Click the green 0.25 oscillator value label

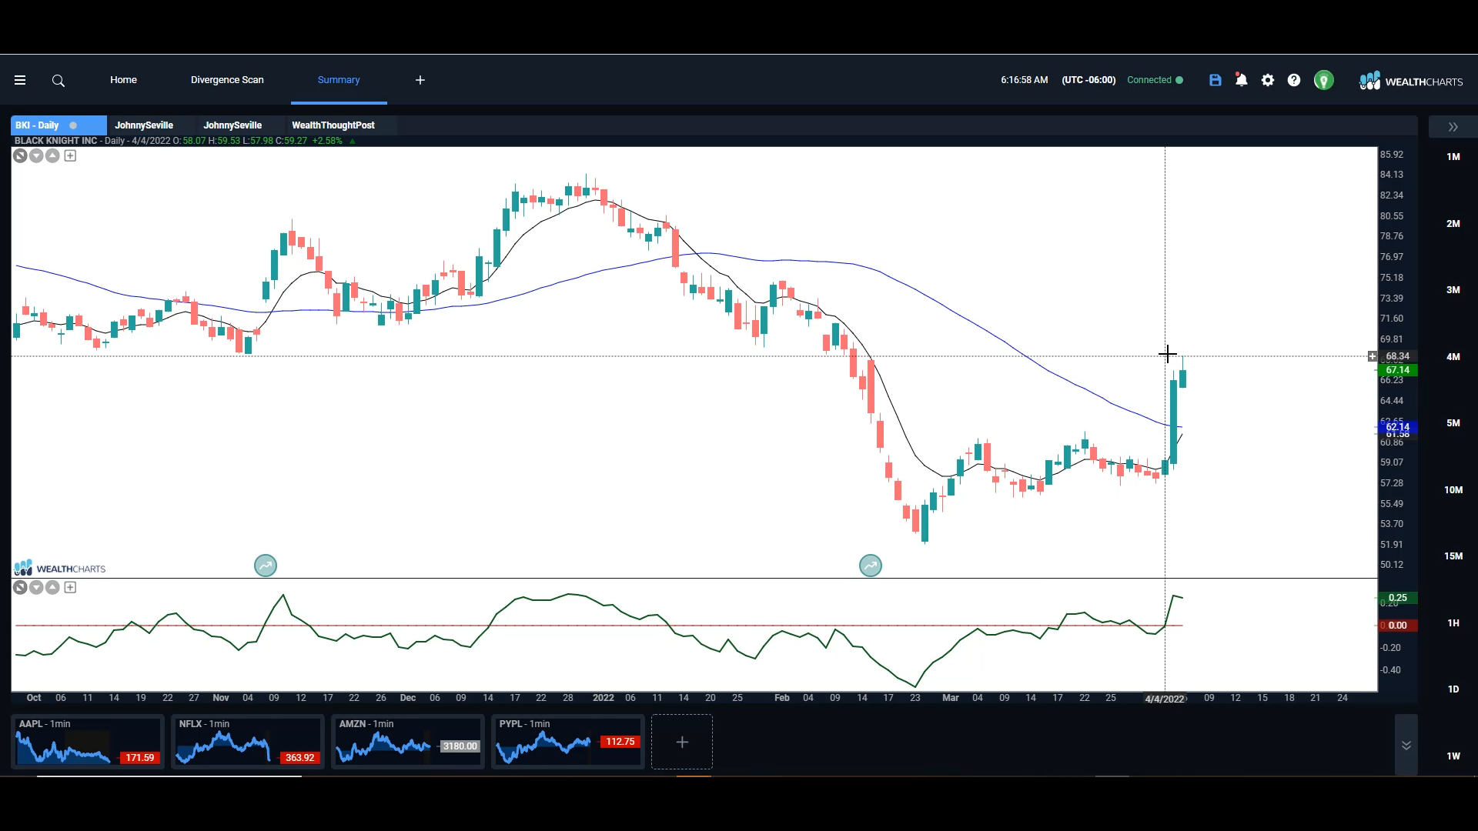point(1397,598)
